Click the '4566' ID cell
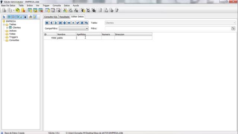The image size is (238, 134). pos(50,38)
